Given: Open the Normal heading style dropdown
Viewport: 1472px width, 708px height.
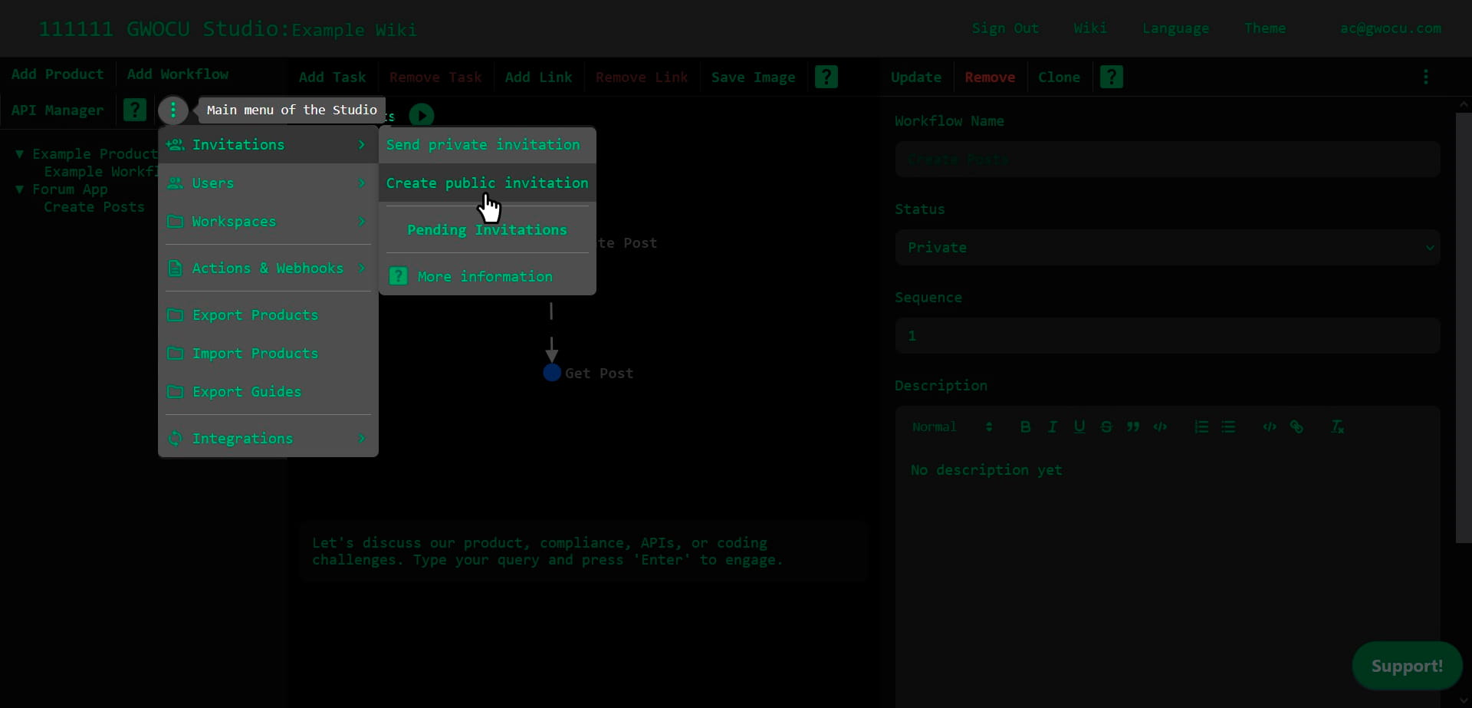Looking at the screenshot, I should [952, 426].
